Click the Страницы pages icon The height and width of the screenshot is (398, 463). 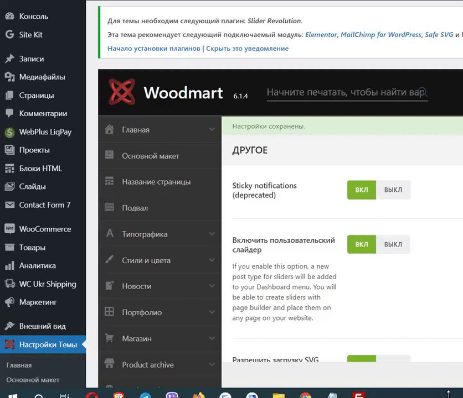click(9, 95)
